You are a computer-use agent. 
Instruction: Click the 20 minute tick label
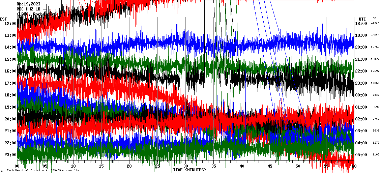click(x=129, y=166)
